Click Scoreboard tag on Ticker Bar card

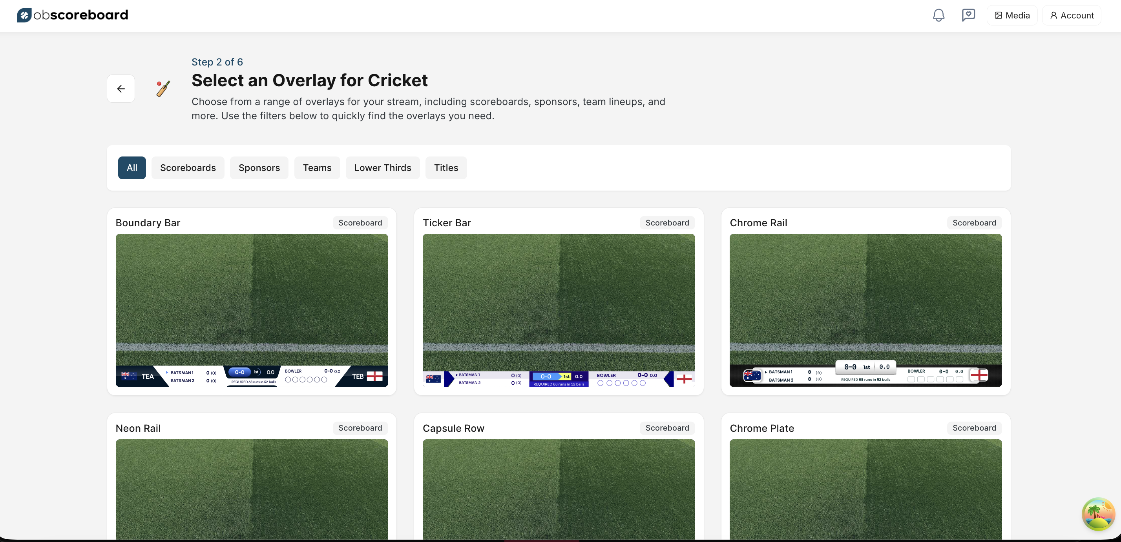coord(667,223)
